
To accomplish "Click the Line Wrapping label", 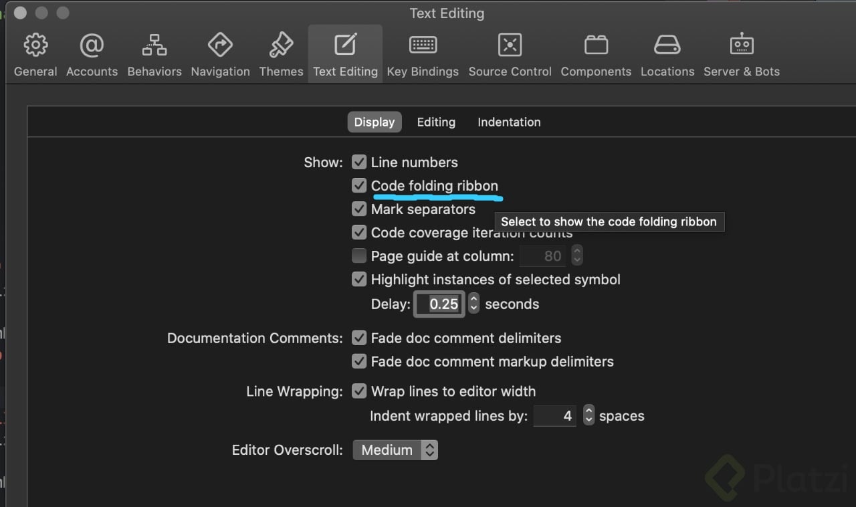I will pos(294,391).
